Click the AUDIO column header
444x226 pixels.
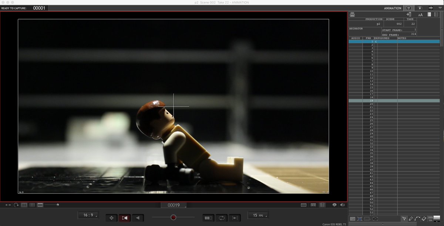355,38
